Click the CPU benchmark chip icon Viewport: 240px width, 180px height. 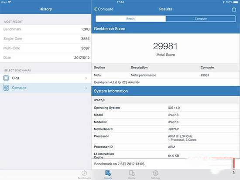6,78
